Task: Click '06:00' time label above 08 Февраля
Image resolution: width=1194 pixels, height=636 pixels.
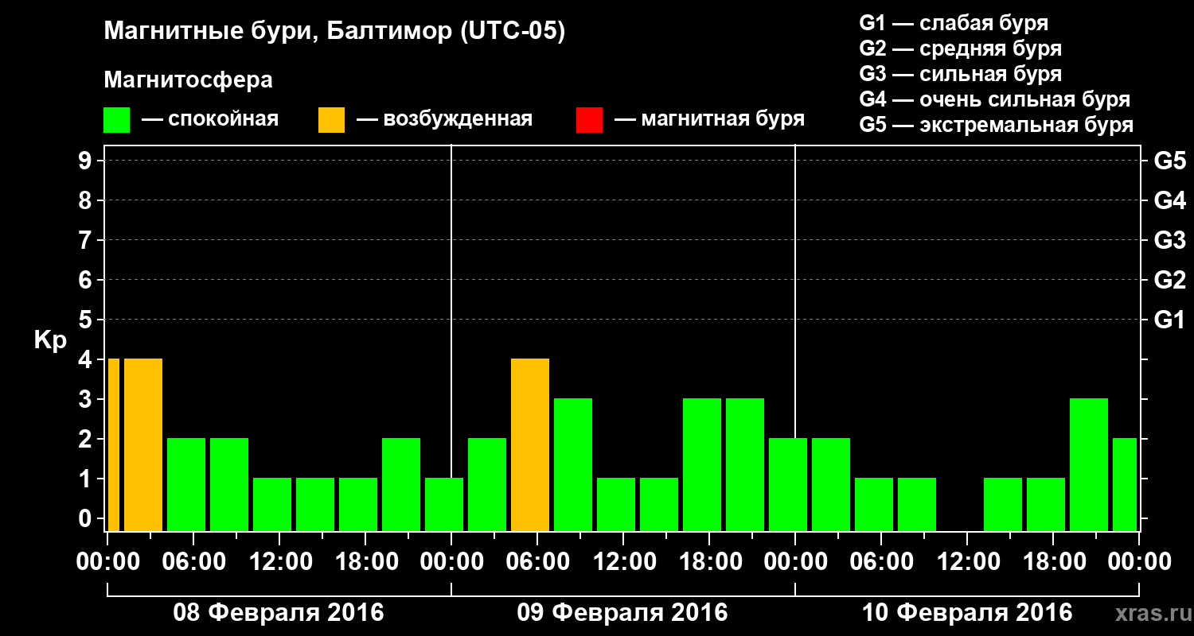Action: point(193,561)
